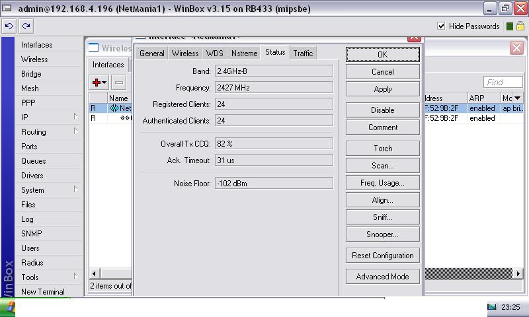Click the Name column header
Viewport: 529px width, 317px height.
point(119,98)
